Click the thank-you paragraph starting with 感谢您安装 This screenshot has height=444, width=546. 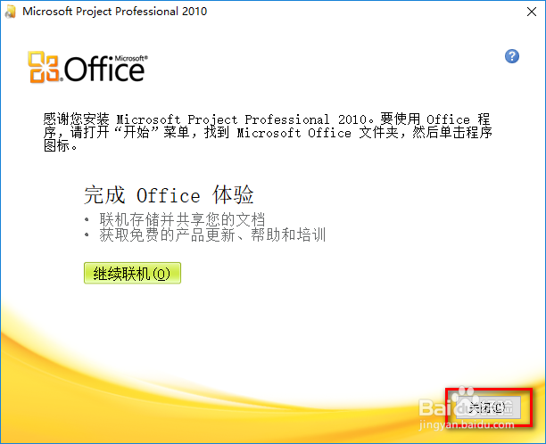[268, 133]
